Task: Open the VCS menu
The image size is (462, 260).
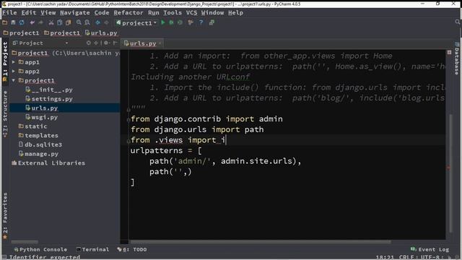Action: click(x=191, y=13)
